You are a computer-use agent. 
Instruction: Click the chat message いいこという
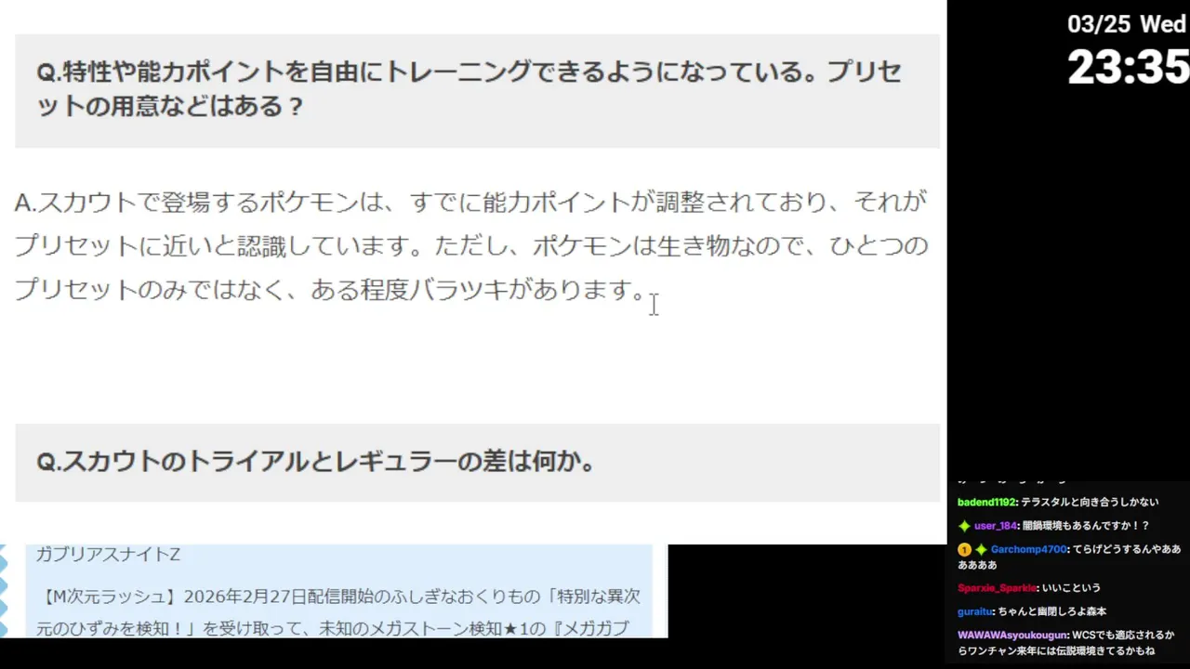pyautogui.click(x=1071, y=588)
